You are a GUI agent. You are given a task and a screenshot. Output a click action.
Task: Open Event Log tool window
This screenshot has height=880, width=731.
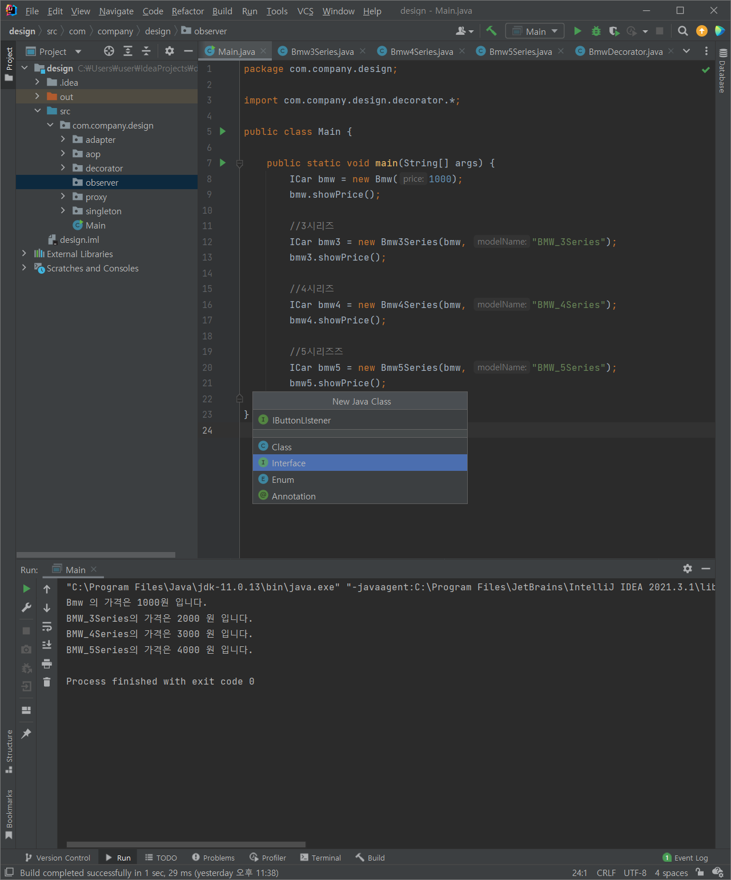click(x=685, y=858)
